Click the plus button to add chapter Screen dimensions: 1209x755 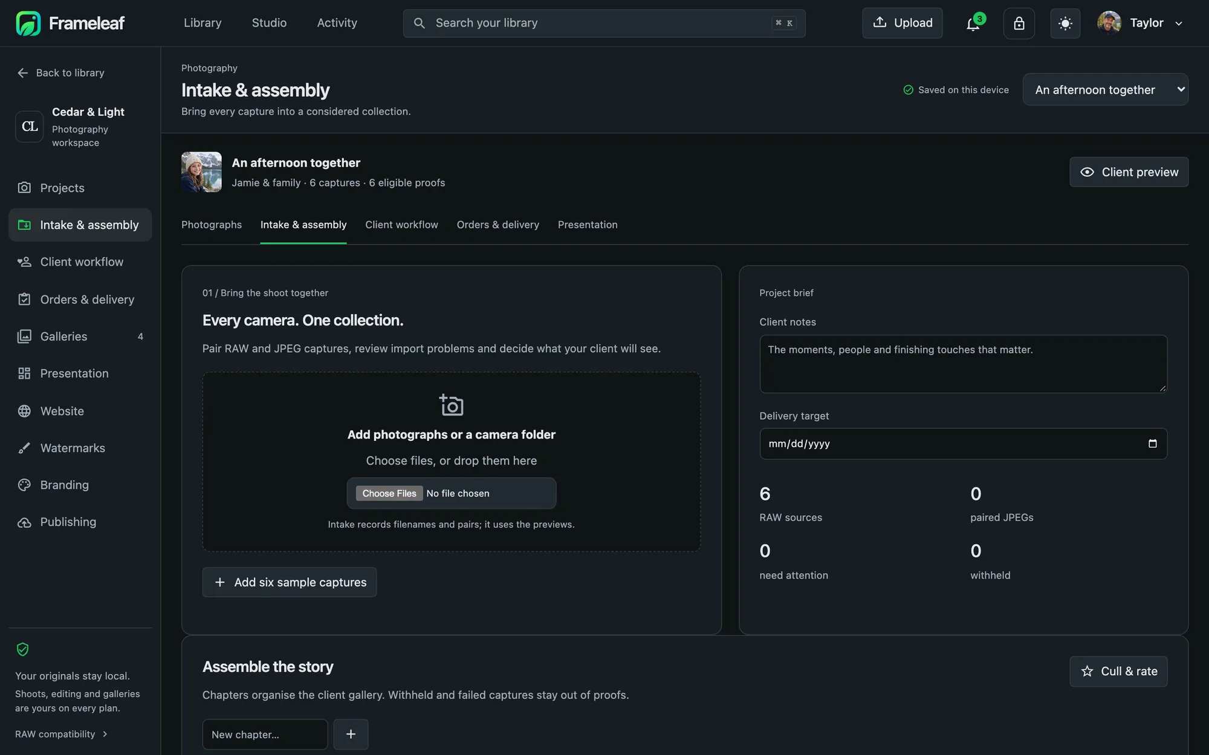[x=351, y=734]
